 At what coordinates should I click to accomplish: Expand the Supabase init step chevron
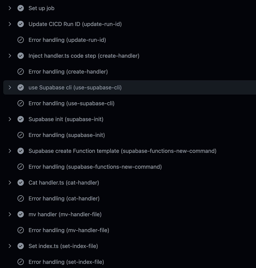pyautogui.click(x=10, y=119)
